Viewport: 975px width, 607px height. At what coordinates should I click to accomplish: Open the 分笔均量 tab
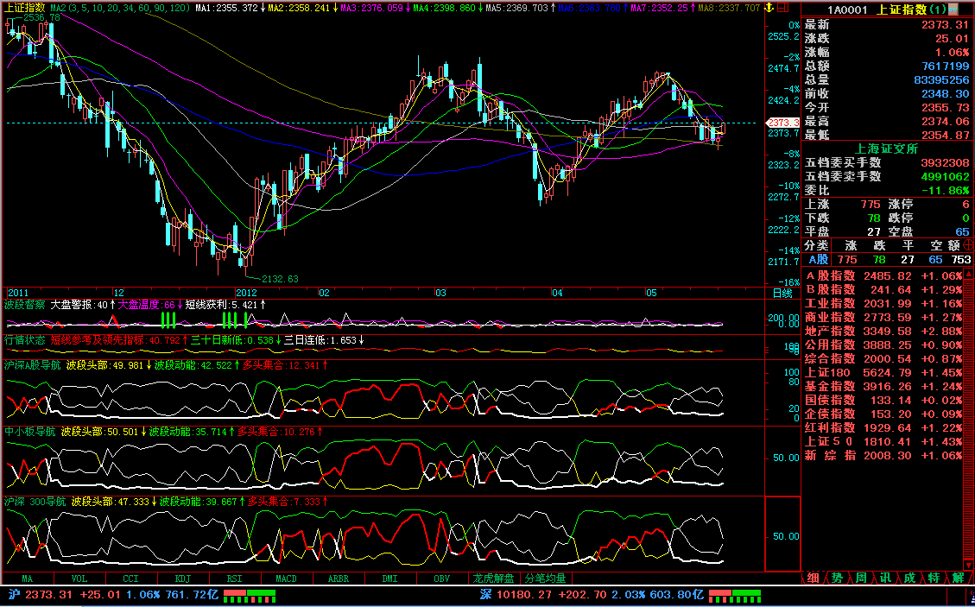(x=545, y=579)
